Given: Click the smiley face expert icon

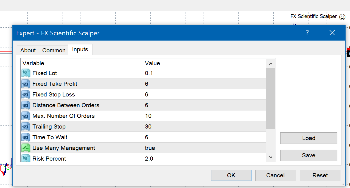Looking at the screenshot, I should pyautogui.click(x=342, y=17).
